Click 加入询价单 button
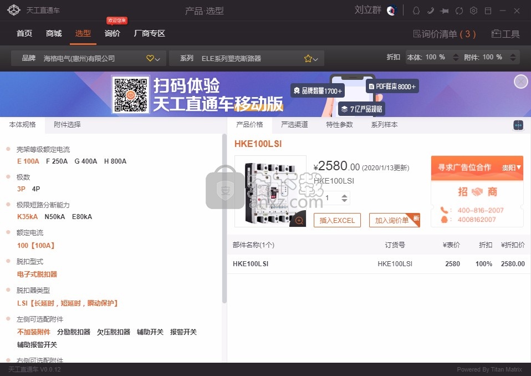531x376 pixels. [395, 221]
